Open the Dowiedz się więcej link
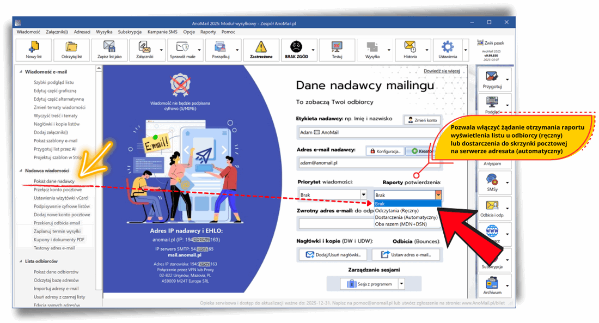599x323 pixels. pyautogui.click(x=442, y=71)
